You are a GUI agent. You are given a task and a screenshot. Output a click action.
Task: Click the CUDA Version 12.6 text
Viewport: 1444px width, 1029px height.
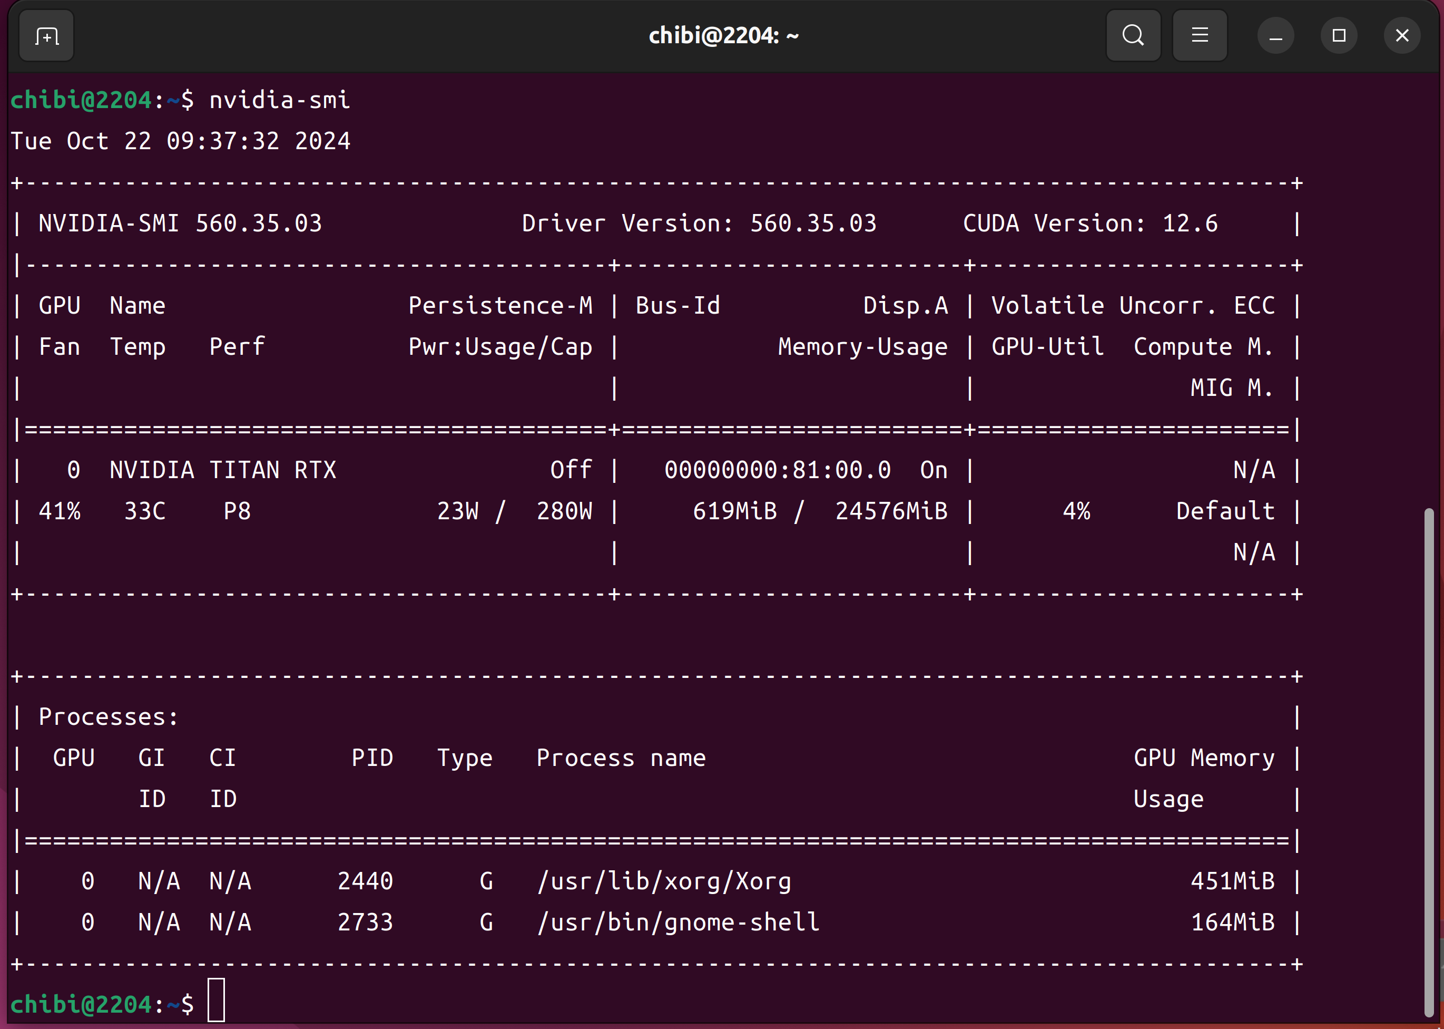coord(1090,223)
